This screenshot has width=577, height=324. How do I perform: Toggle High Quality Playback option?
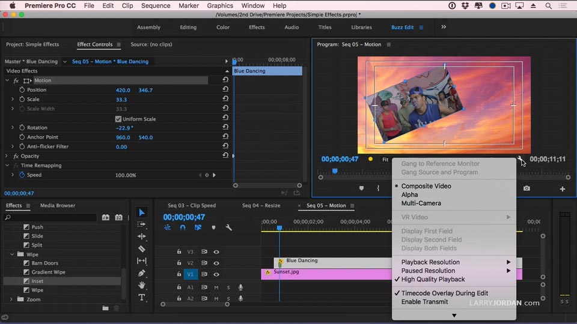[433, 279]
